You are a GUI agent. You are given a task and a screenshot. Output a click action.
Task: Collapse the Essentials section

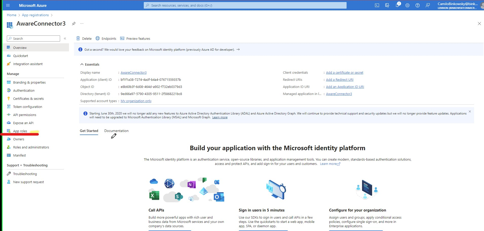(x=82, y=64)
